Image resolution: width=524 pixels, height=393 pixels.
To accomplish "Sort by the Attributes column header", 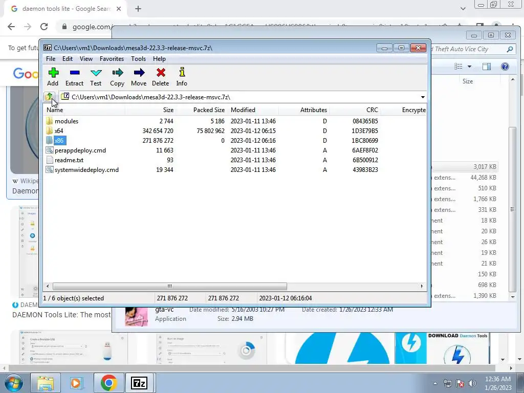I will [304, 110].
